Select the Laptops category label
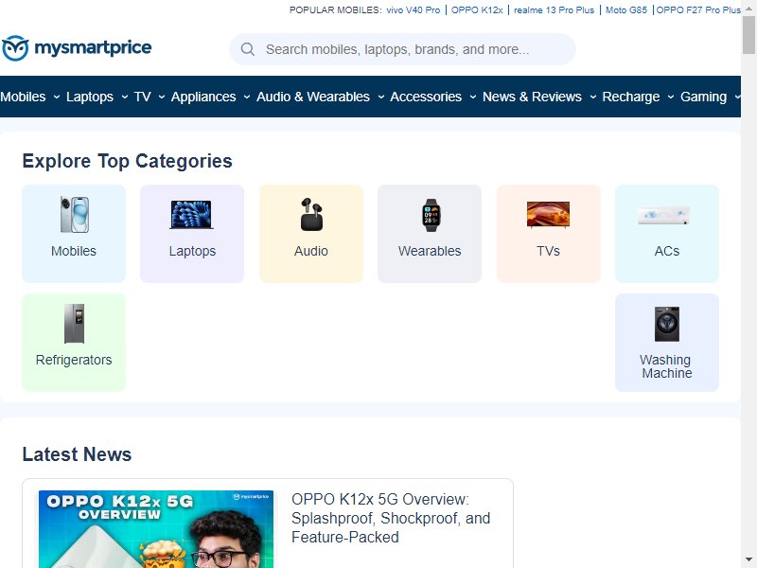This screenshot has height=568, width=757. (192, 252)
